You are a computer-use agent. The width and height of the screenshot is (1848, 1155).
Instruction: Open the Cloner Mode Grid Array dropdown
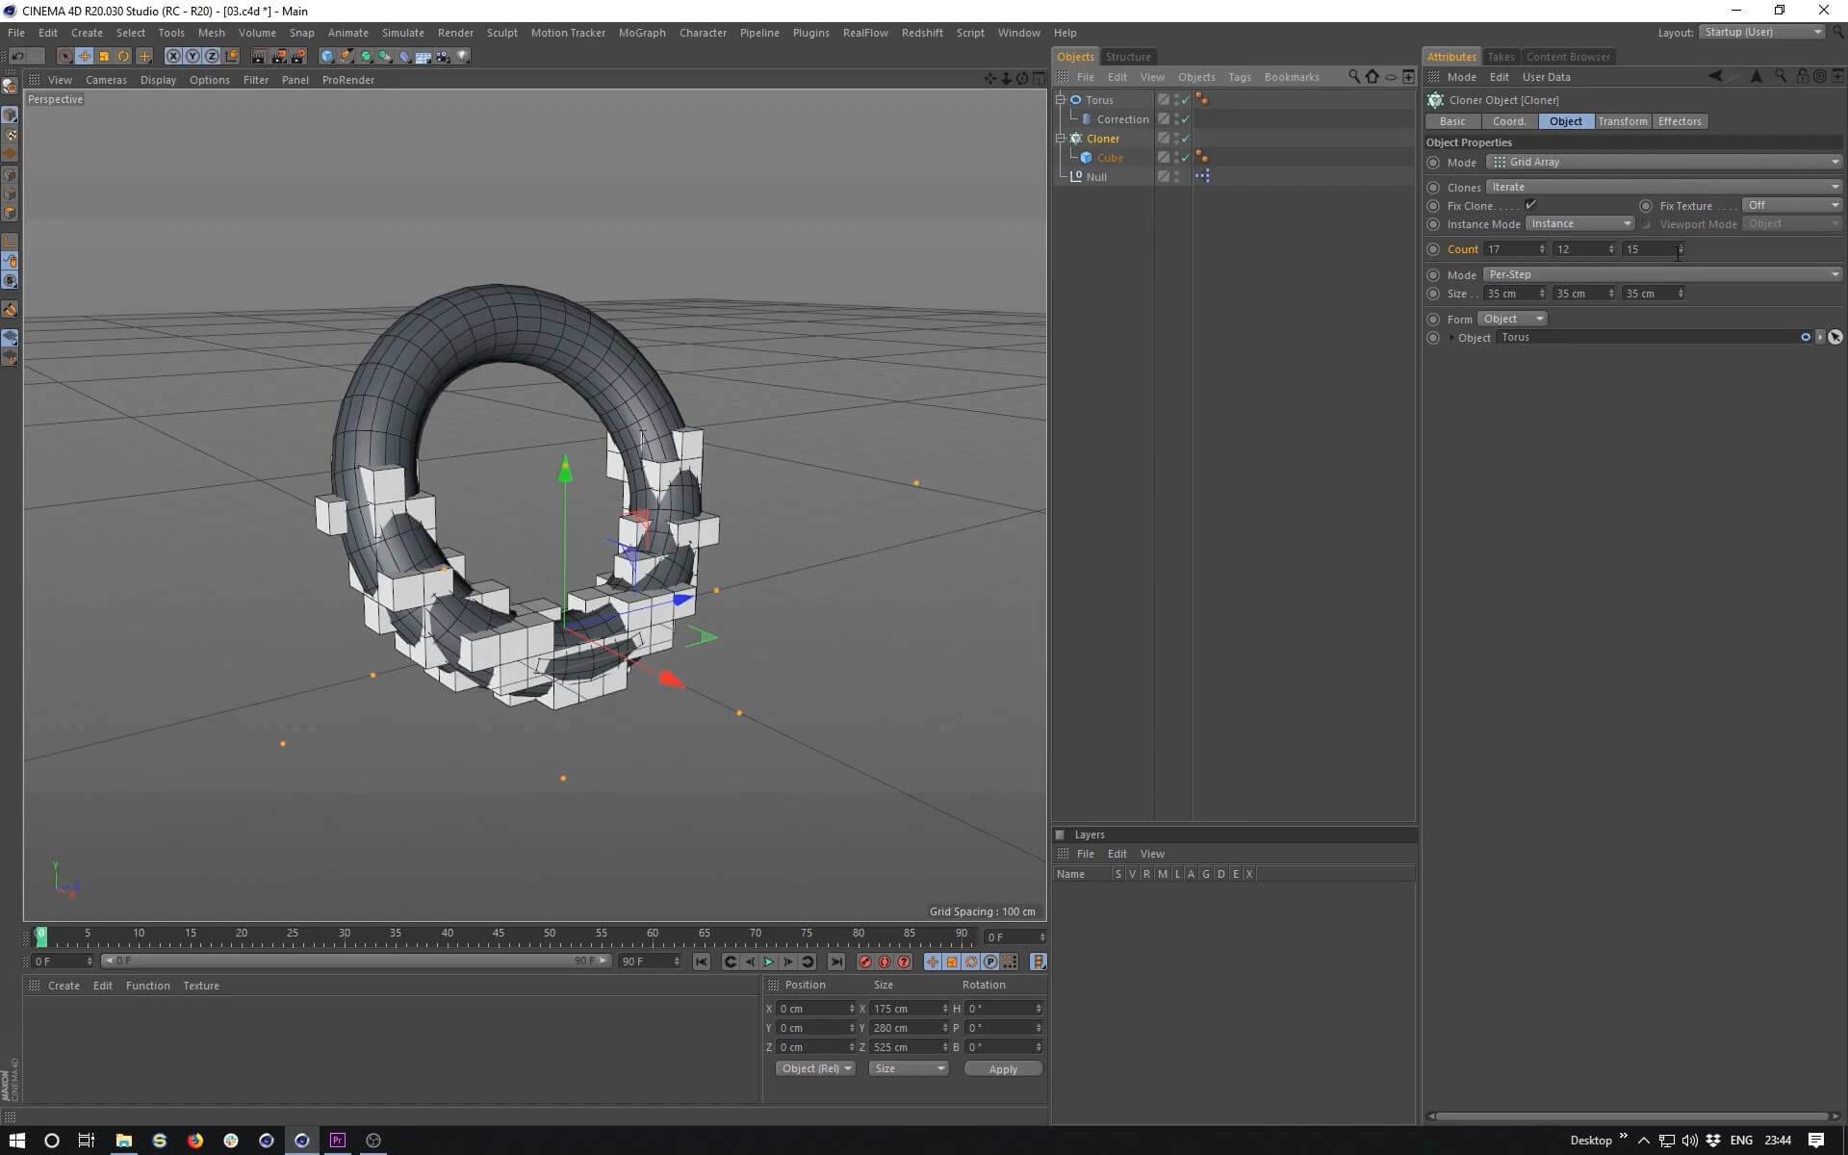[x=1662, y=162]
